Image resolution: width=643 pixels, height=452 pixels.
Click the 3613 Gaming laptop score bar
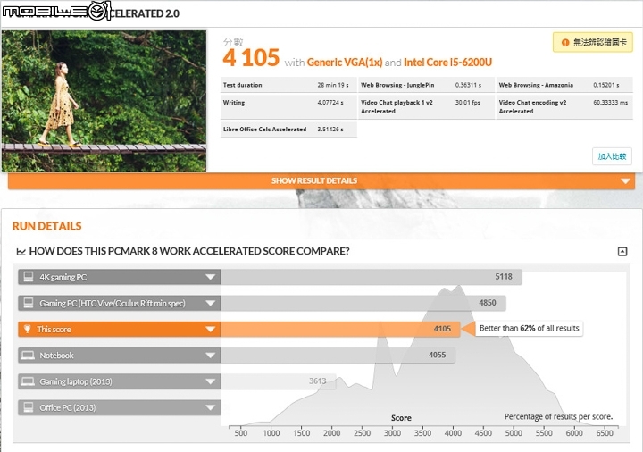(x=279, y=381)
